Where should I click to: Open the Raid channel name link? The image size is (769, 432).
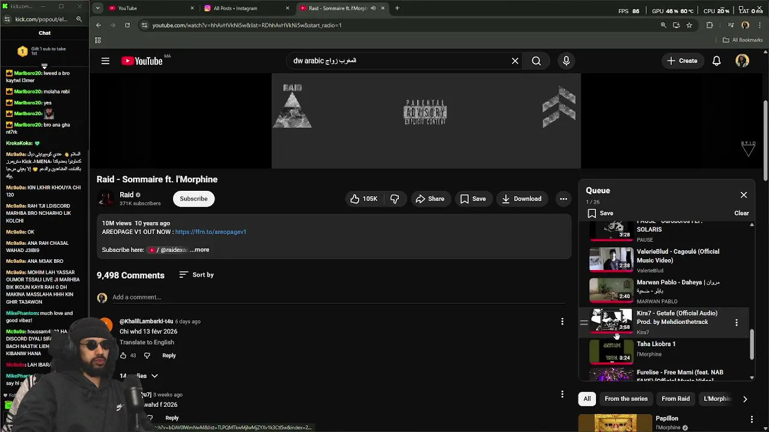[x=126, y=194]
